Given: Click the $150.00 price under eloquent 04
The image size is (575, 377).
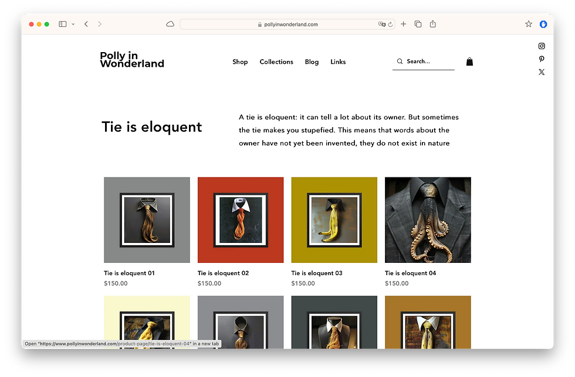Looking at the screenshot, I should 397,283.
